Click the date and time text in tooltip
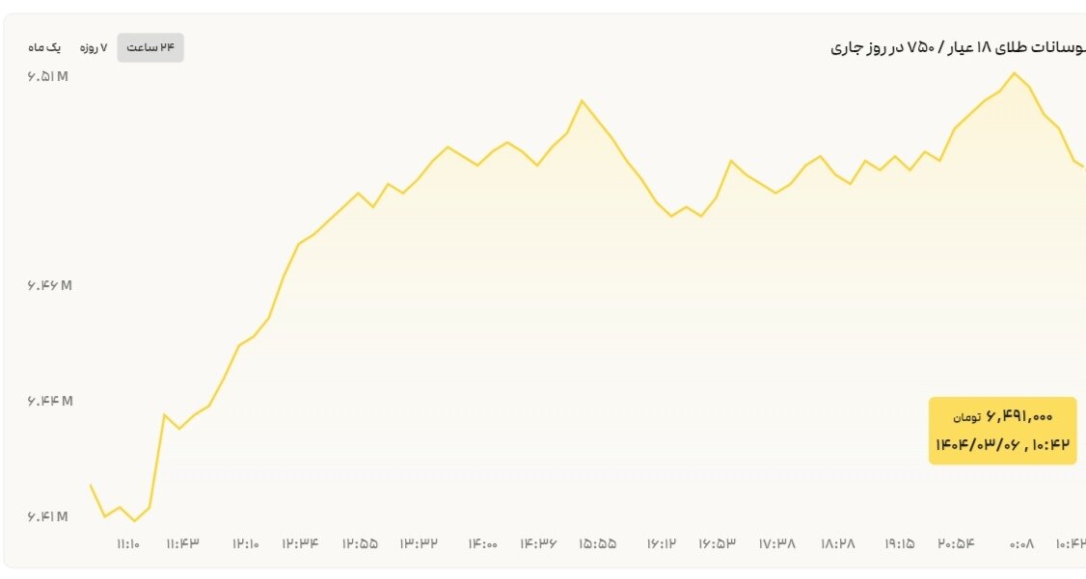 point(1002,444)
